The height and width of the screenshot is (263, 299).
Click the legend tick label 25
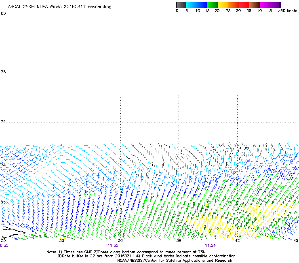[x=228, y=11]
